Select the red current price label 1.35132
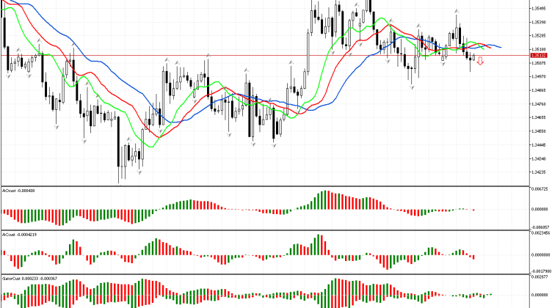This screenshot has width=552, height=308. click(540, 55)
